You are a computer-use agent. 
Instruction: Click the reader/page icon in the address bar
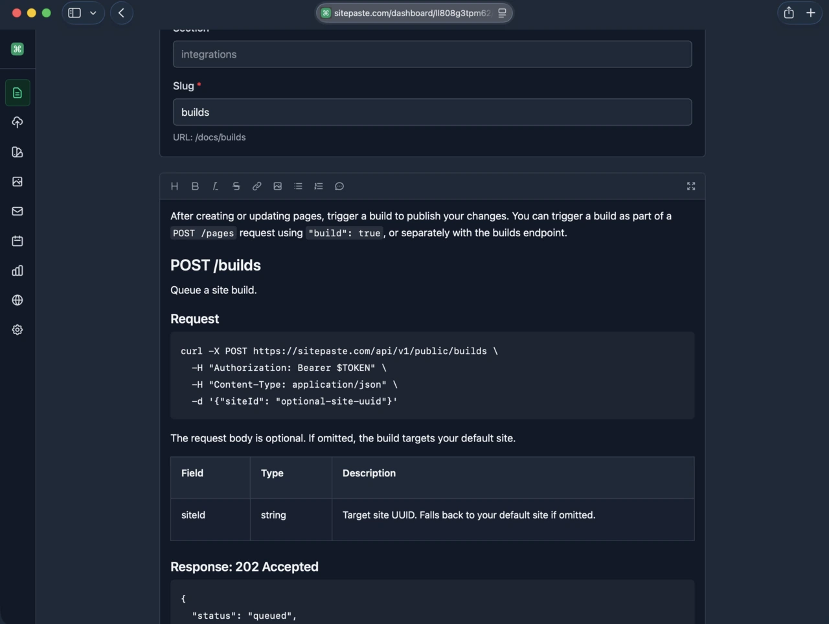tap(502, 13)
